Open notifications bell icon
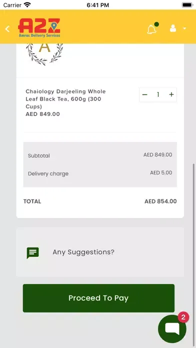 pyautogui.click(x=151, y=29)
